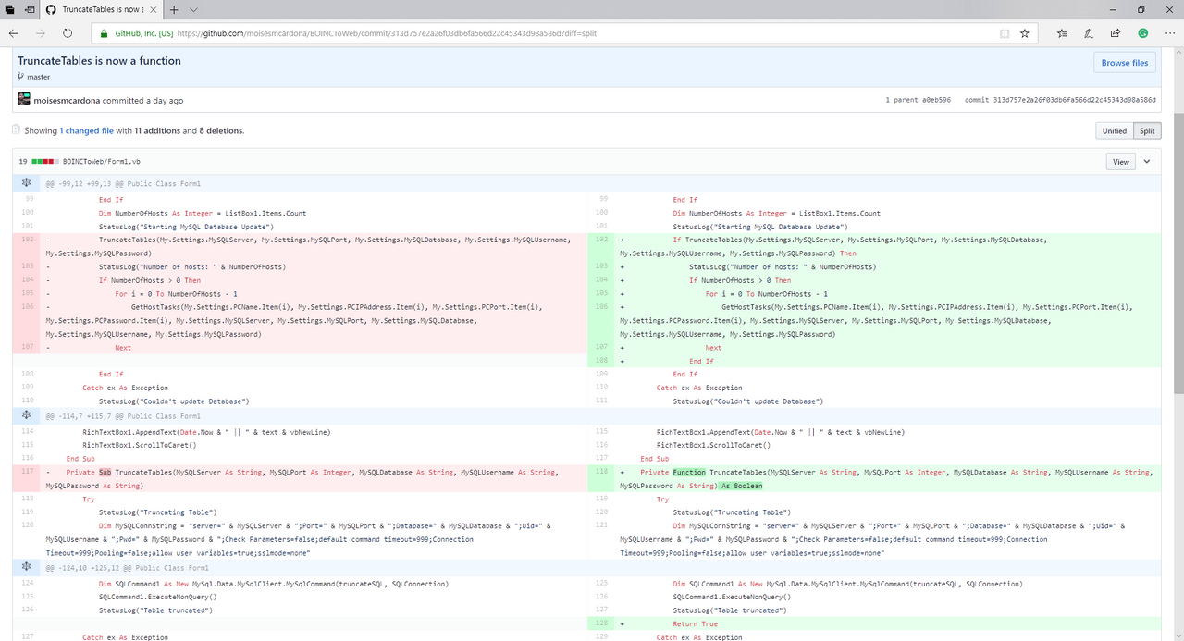
Task: Open View for the Form1.vb file
Action: 1120,162
